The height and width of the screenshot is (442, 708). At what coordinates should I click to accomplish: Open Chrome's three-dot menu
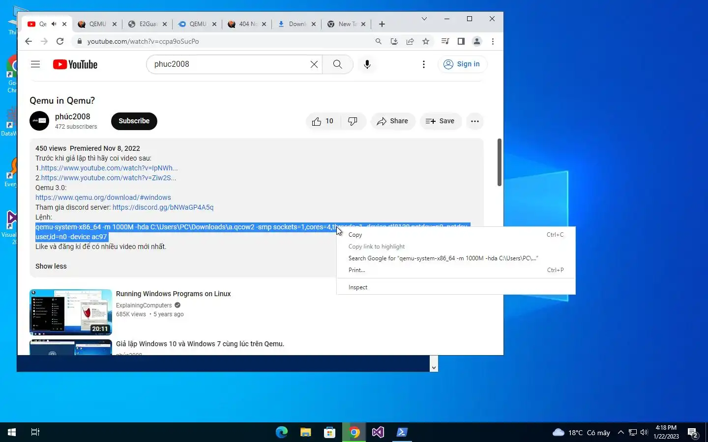click(x=493, y=41)
